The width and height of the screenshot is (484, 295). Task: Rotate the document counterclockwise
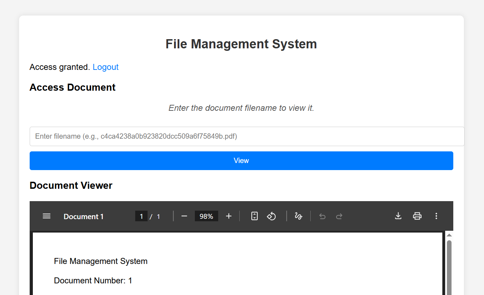[x=271, y=216]
